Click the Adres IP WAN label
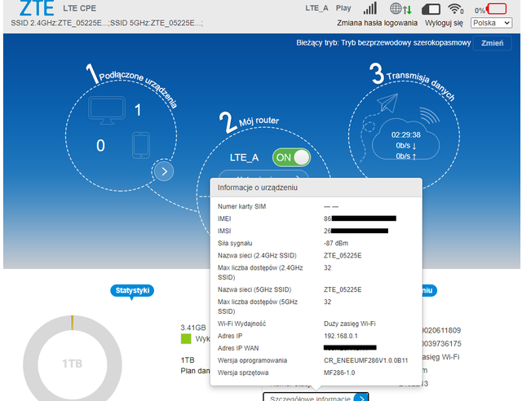 point(238,348)
